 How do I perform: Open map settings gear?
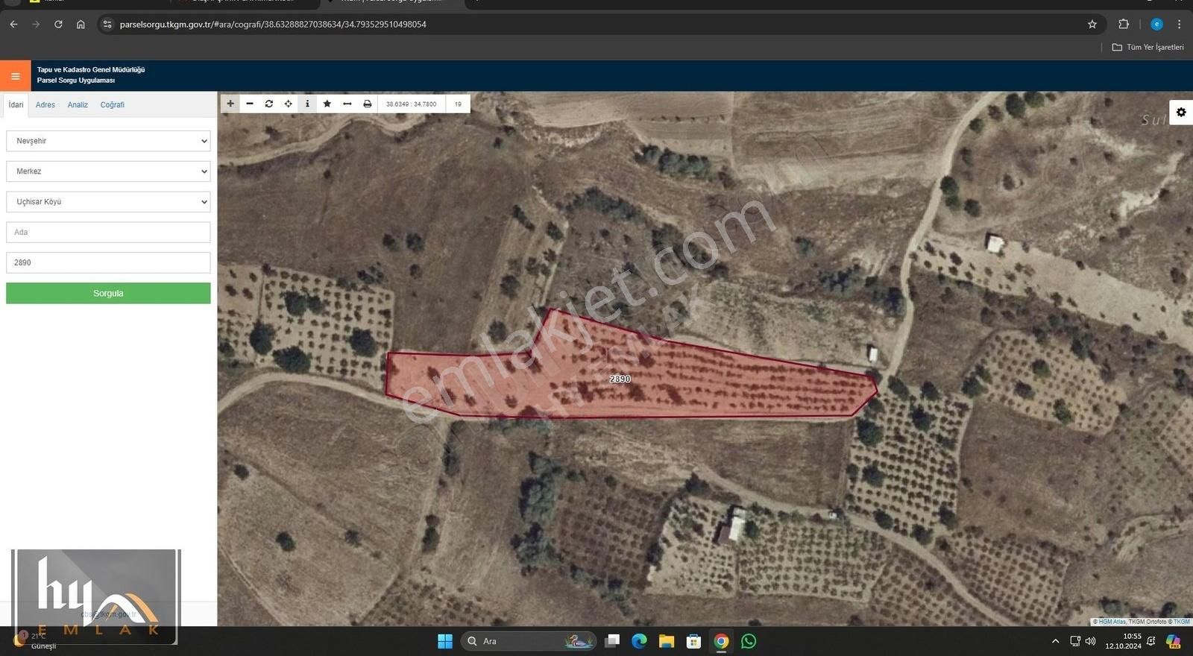click(1181, 113)
